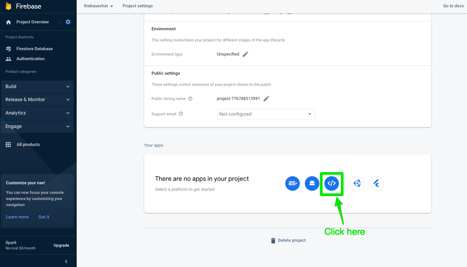Click the Firestore Database icon
The image size is (467, 267).
pyautogui.click(x=8, y=49)
